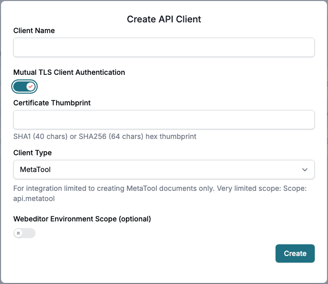Click the 'SHA1 (40 chars) or SHA256' hint text

pyautogui.click(x=105, y=136)
